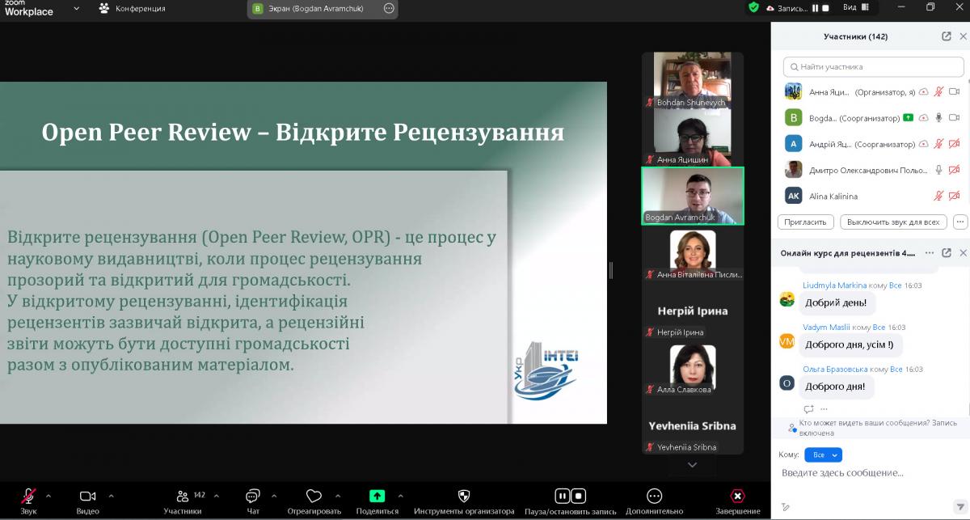
Task: Click the Пригласить invite button
Action: 806,222
